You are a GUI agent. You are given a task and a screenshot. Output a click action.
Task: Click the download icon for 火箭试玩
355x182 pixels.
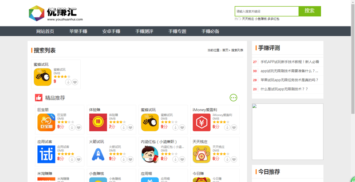[x=124, y=159]
